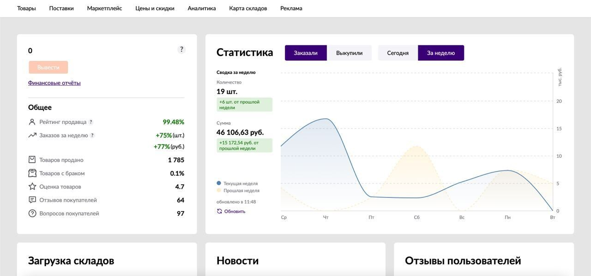Click the balance help question mark

pos(181,49)
